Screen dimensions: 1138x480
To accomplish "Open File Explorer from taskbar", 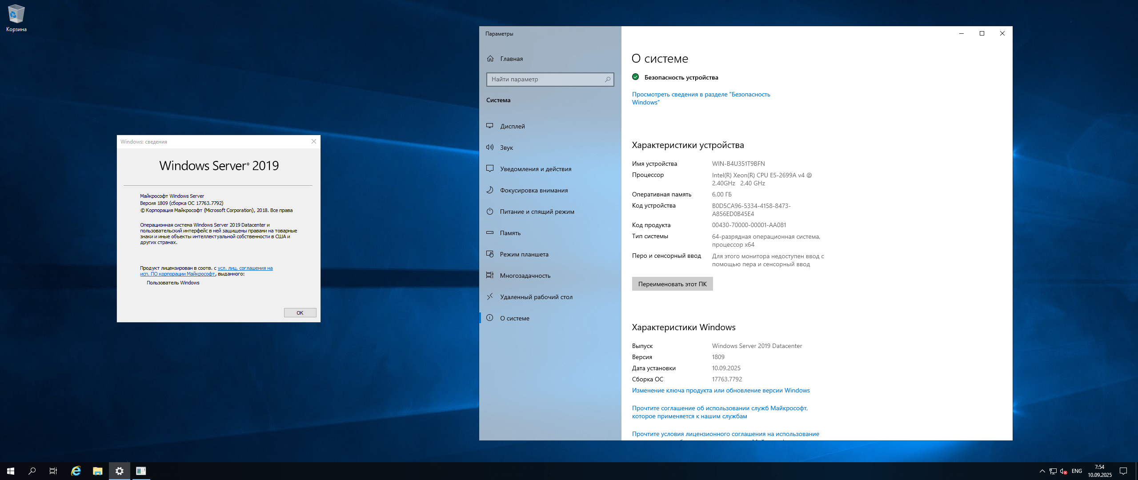I will tap(98, 471).
